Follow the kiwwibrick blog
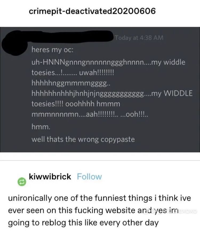Viewport: 200px width, 234px height. click(89, 177)
